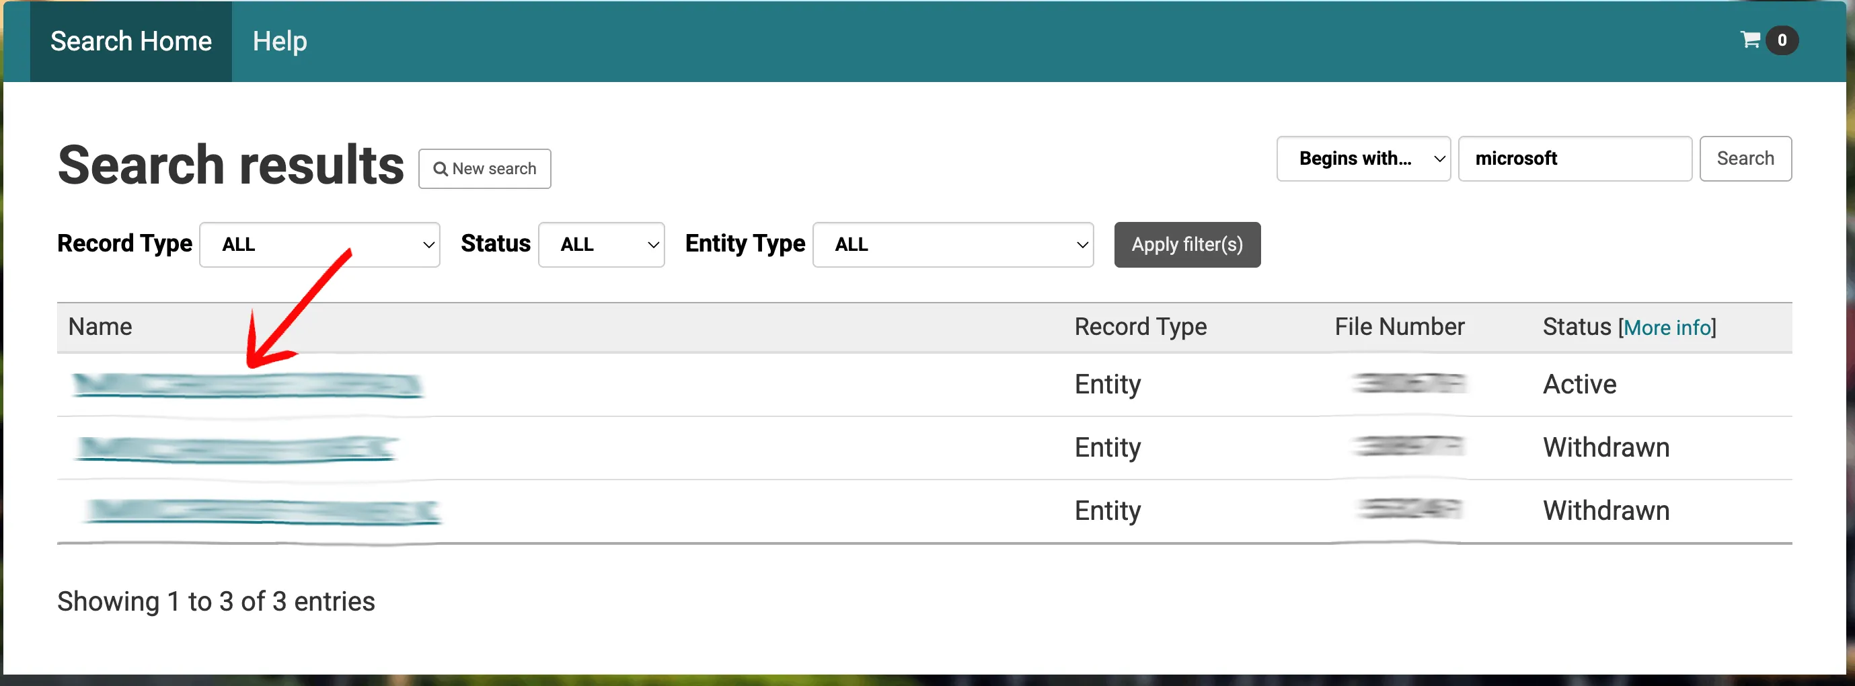The image size is (1855, 686).
Task: Open the 'More info' status link
Action: pyautogui.click(x=1667, y=328)
